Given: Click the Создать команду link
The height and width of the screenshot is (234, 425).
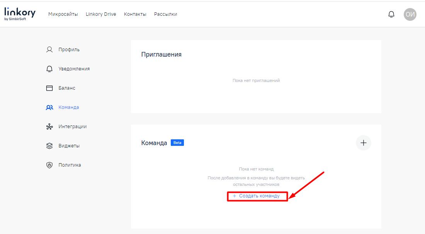Looking at the screenshot, I should click(256, 196).
